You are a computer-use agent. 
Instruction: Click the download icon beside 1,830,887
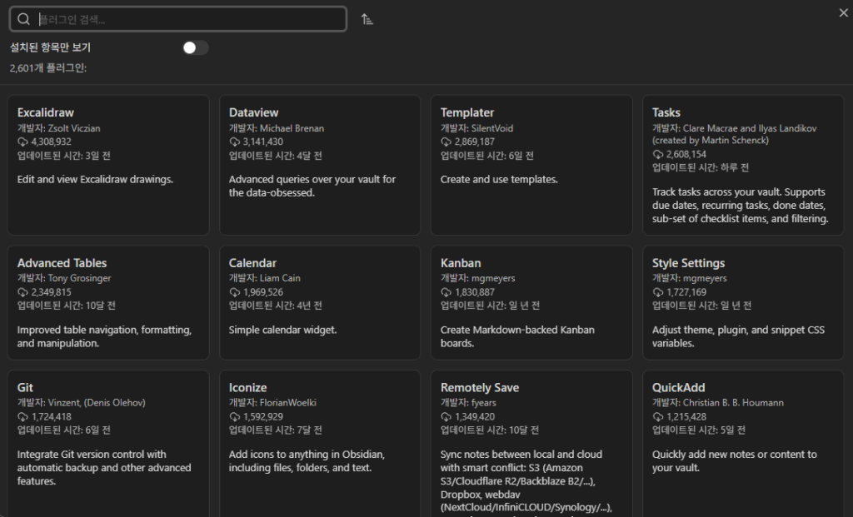[x=446, y=292]
